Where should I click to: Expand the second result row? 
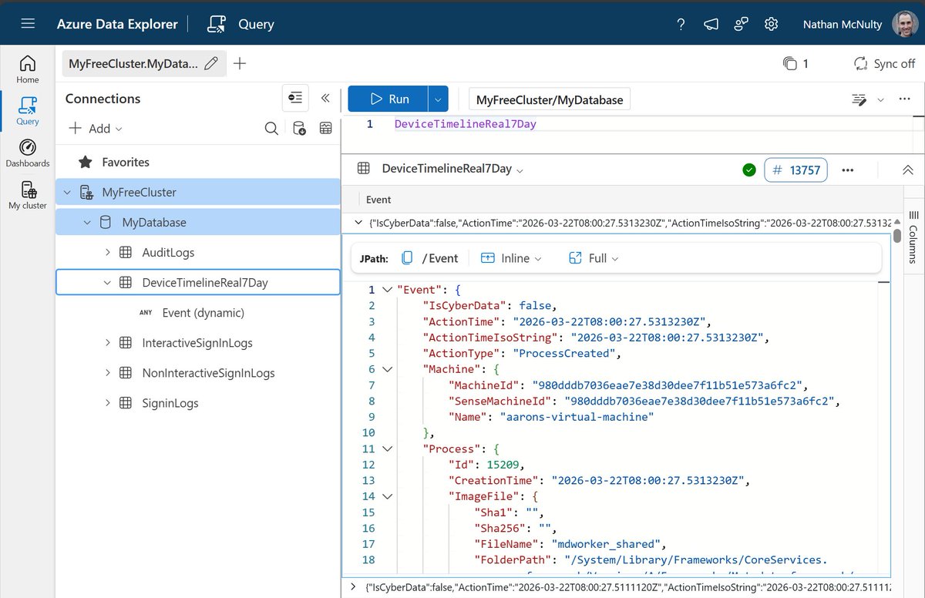click(x=354, y=586)
